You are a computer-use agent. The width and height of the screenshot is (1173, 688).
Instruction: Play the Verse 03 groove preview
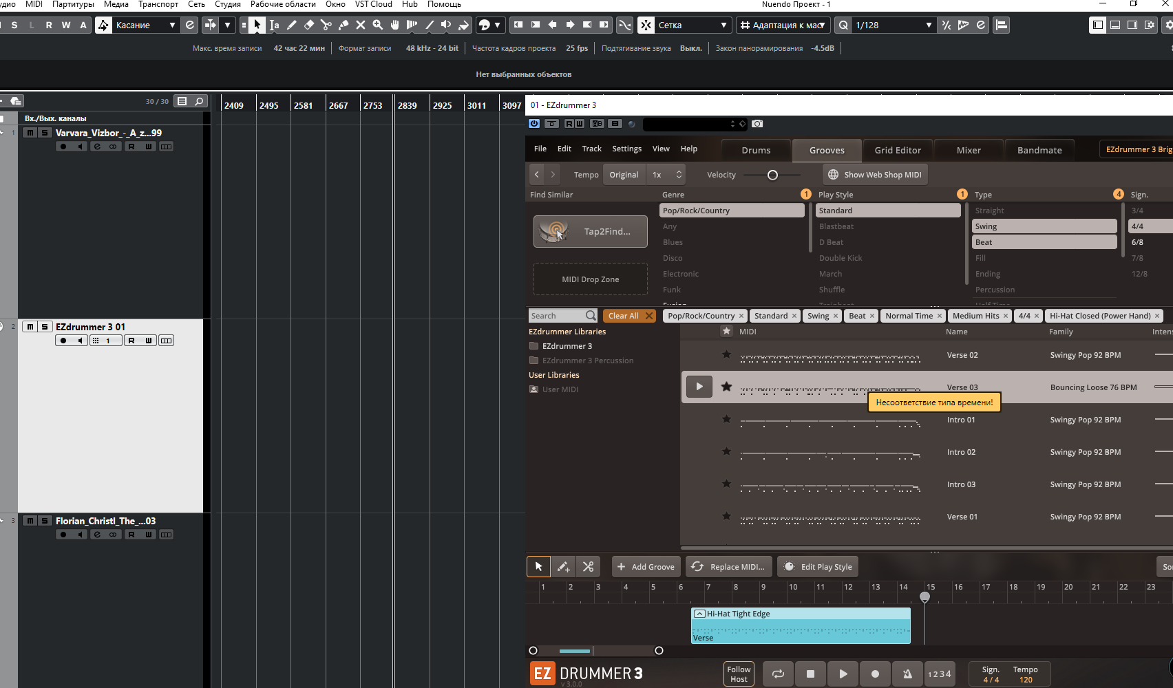pyautogui.click(x=699, y=387)
